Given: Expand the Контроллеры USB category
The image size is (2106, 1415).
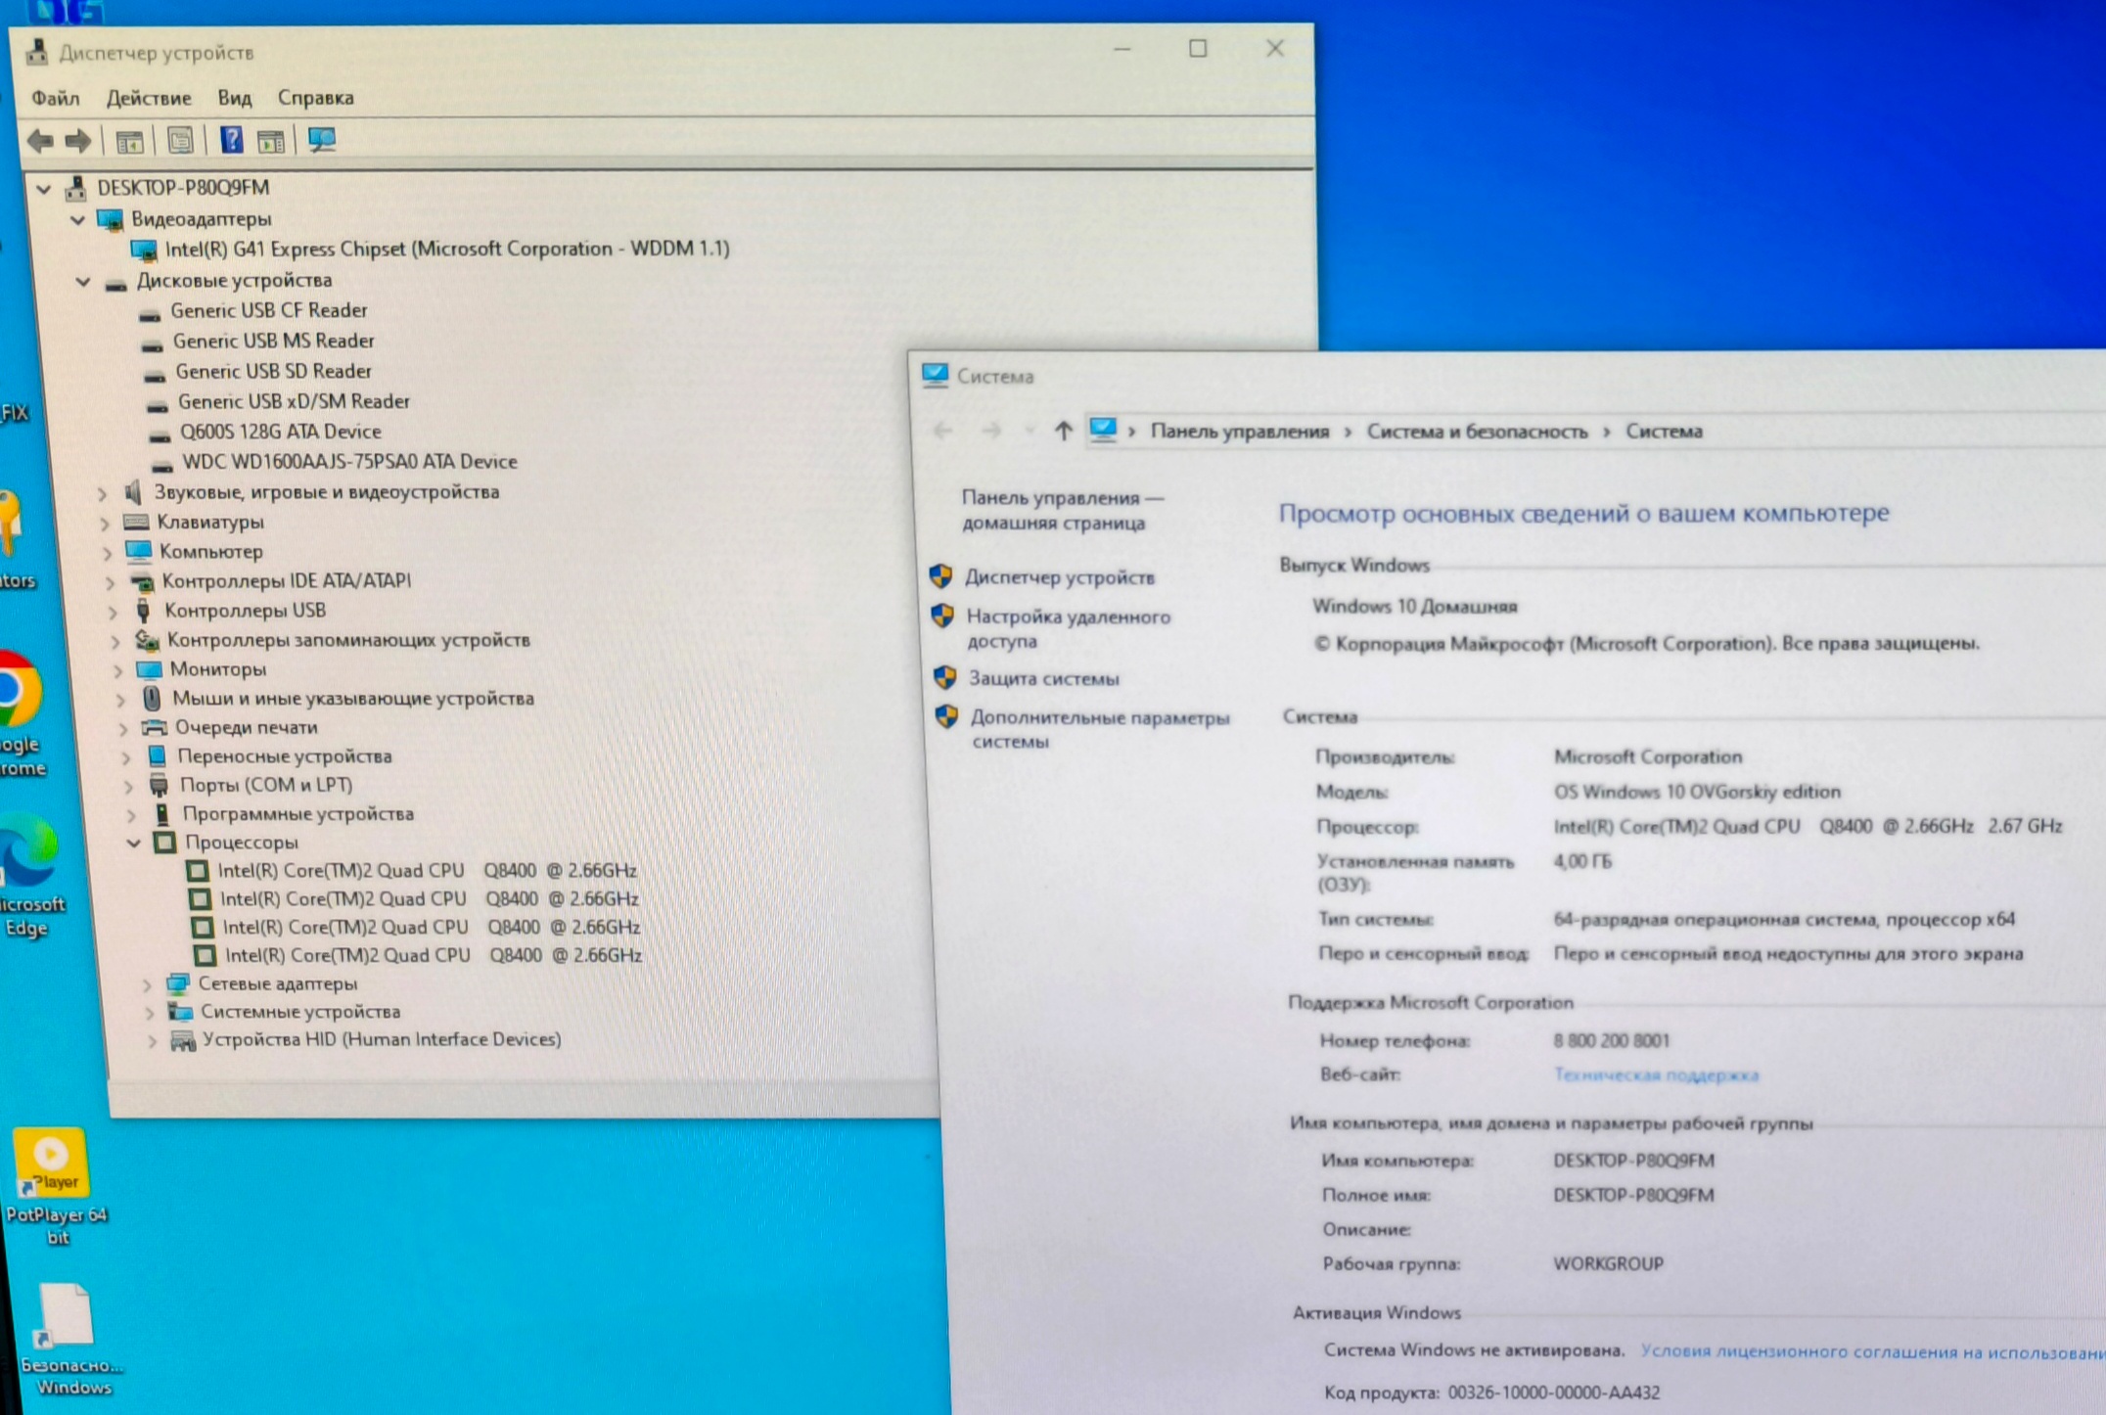Looking at the screenshot, I should point(113,612).
